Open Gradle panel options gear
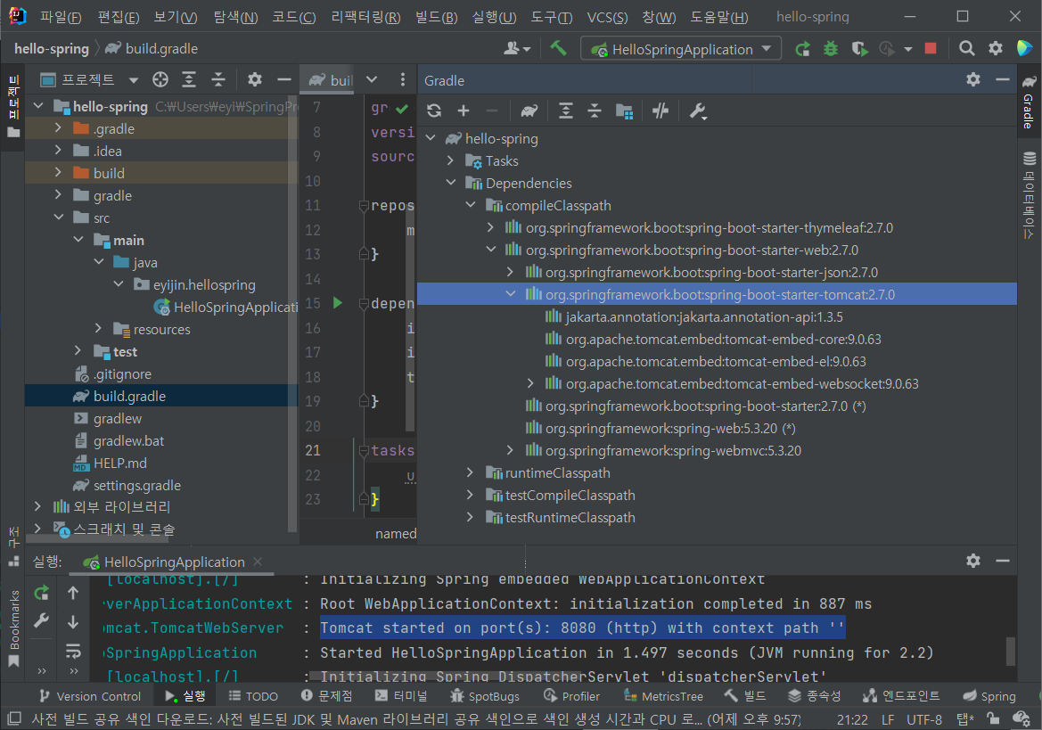The height and width of the screenshot is (730, 1042). 973,79
